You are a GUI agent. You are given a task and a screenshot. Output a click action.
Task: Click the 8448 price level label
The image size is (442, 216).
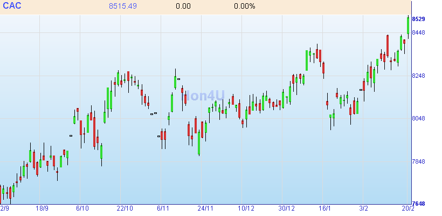(418, 33)
